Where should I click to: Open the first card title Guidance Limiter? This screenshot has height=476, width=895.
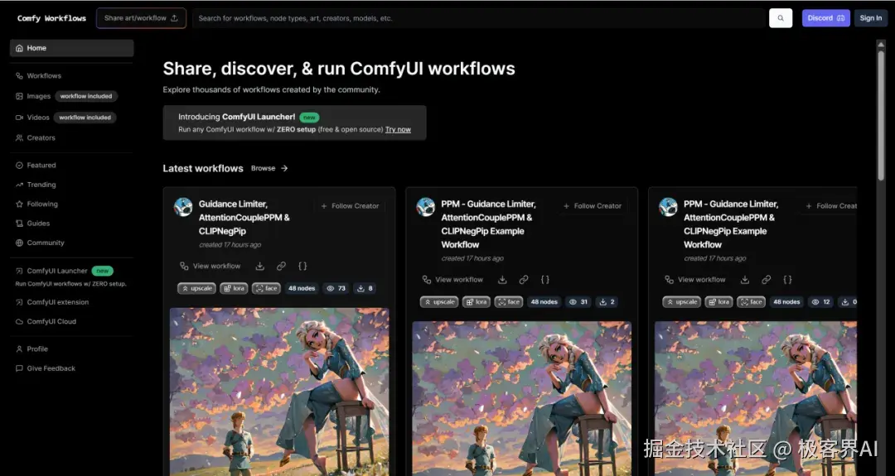pos(244,217)
